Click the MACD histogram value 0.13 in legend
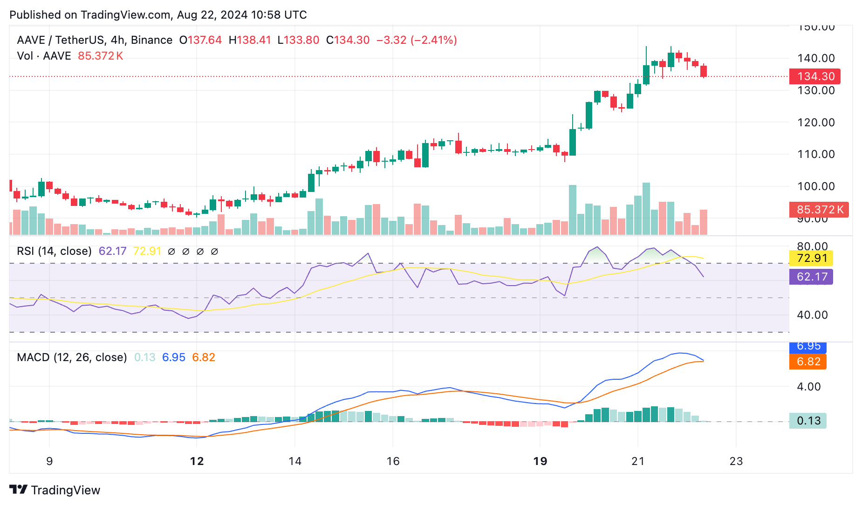 145,357
